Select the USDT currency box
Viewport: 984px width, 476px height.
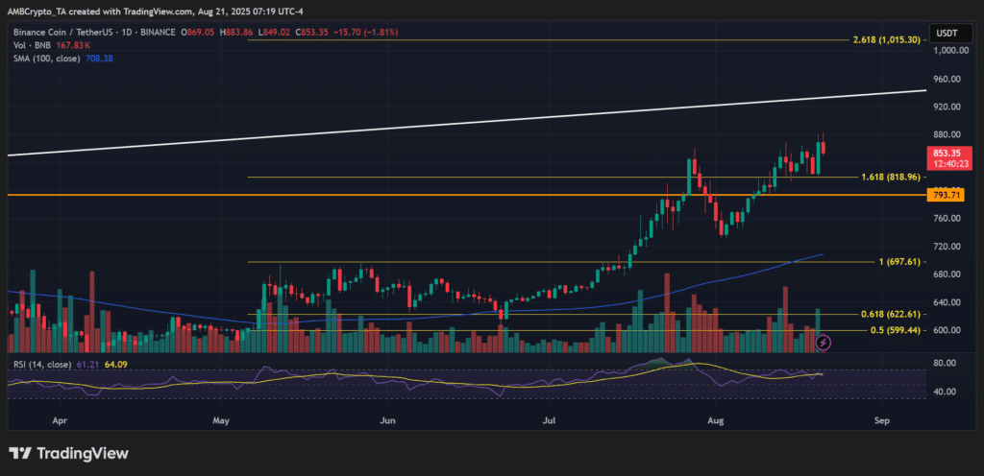point(946,33)
